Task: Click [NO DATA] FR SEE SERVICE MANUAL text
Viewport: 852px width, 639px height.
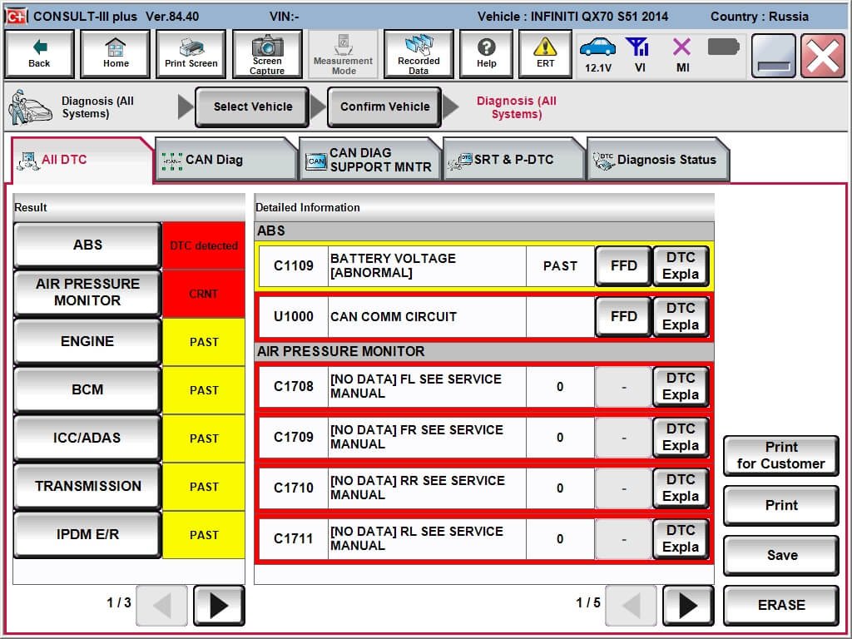Action: (417, 437)
